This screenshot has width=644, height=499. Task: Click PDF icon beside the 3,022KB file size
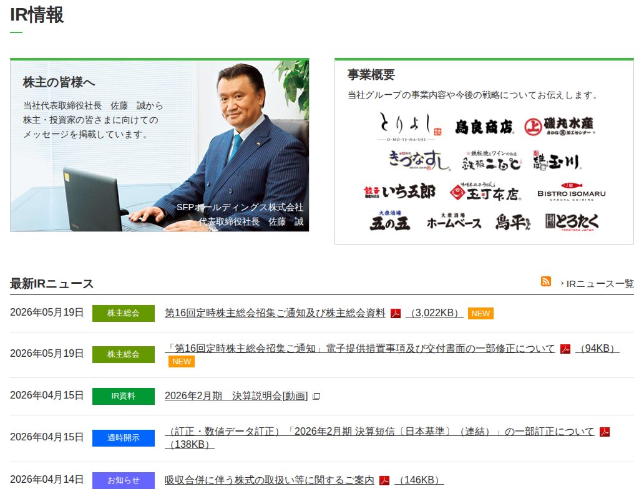click(x=396, y=314)
